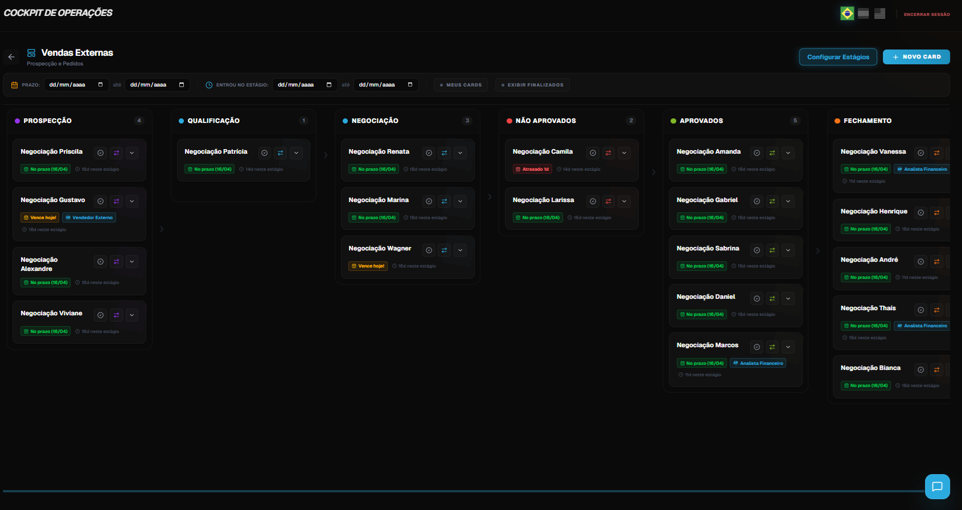Image resolution: width=962 pixels, height=510 pixels.
Task: Expand the Negociação Marcos card chevron
Action: pos(788,347)
